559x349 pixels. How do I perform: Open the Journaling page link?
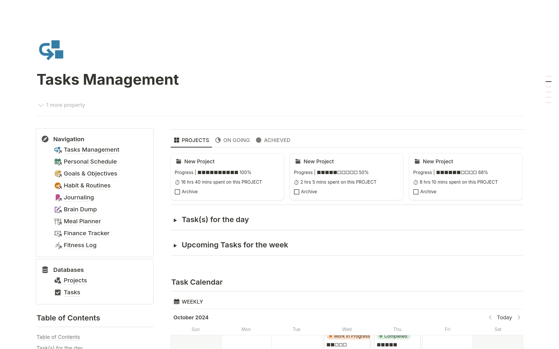[79, 198]
